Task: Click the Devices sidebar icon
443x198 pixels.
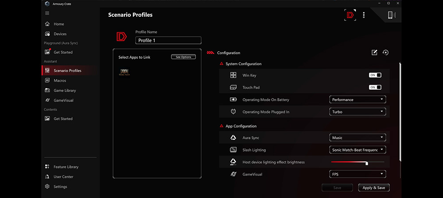Action: click(x=47, y=34)
